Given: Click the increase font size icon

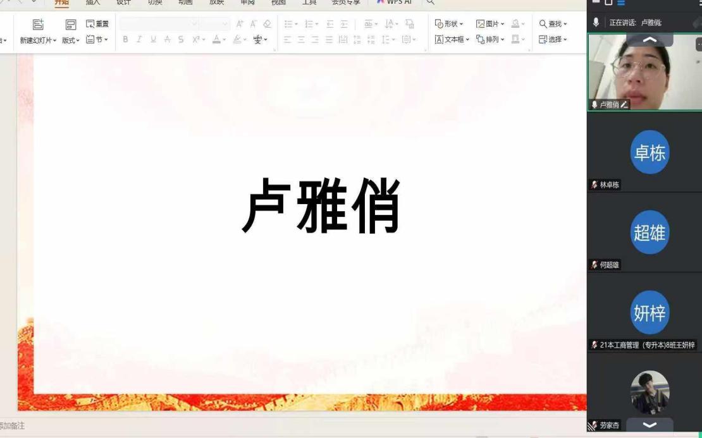Looking at the screenshot, I should point(240,24).
